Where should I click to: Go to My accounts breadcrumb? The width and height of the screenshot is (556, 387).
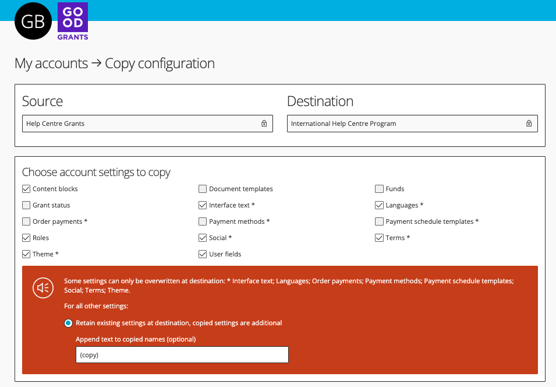pos(51,64)
